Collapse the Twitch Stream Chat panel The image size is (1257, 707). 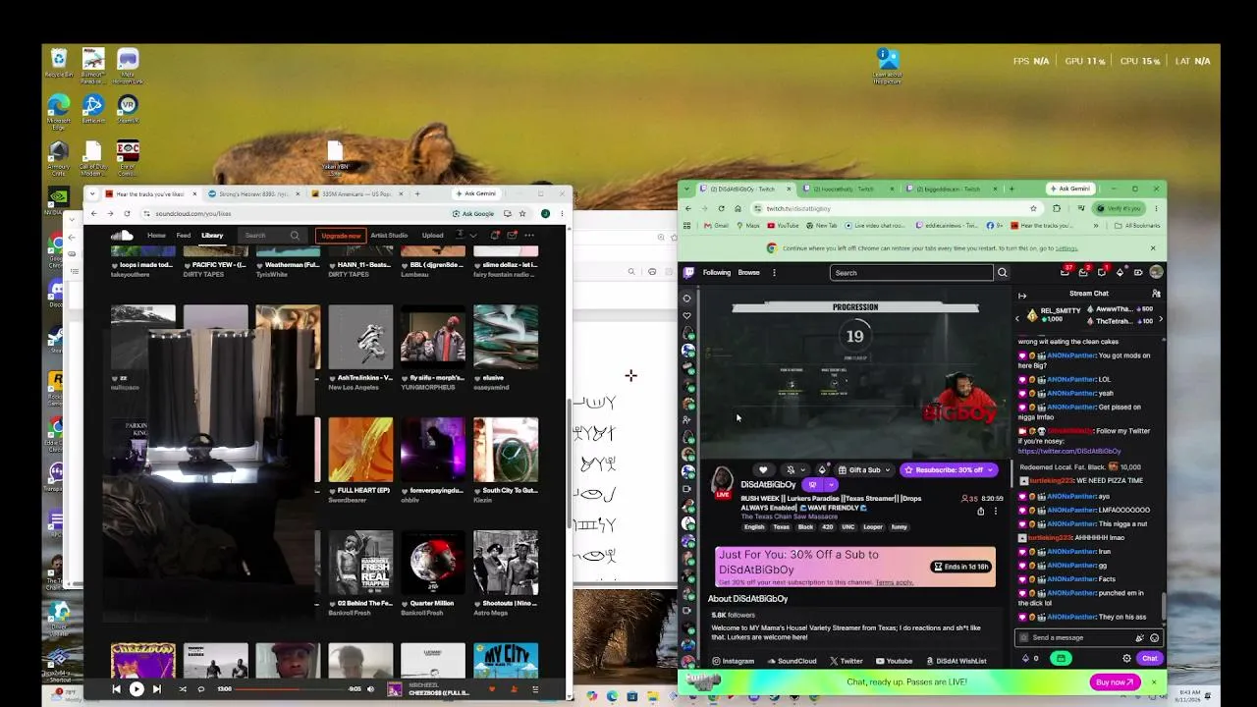pos(1022,295)
